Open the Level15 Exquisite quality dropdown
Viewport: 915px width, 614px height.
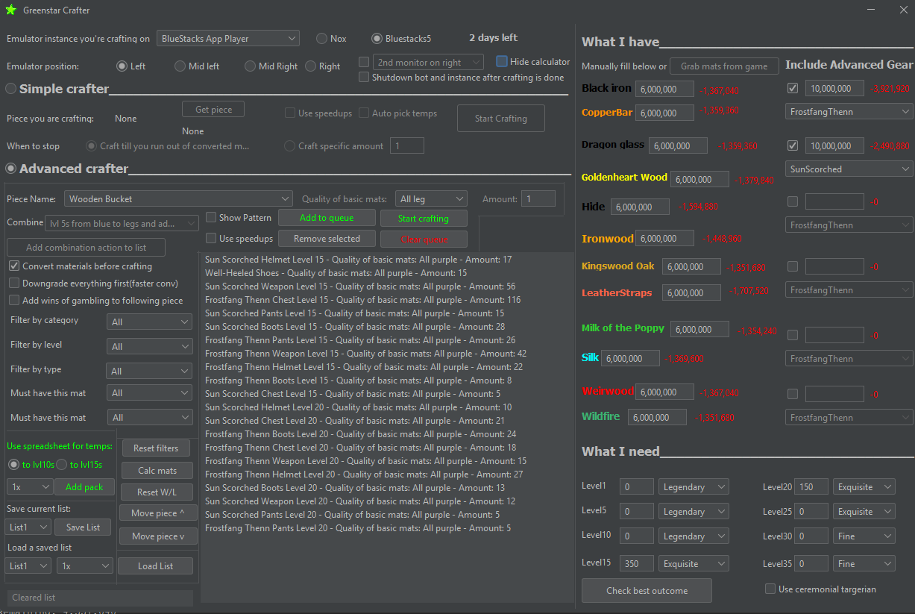694,563
